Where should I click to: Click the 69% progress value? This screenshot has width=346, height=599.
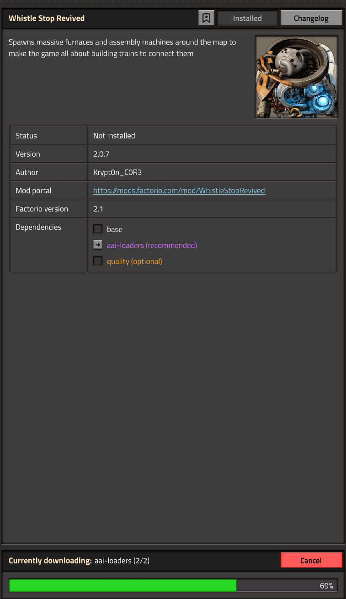click(326, 586)
